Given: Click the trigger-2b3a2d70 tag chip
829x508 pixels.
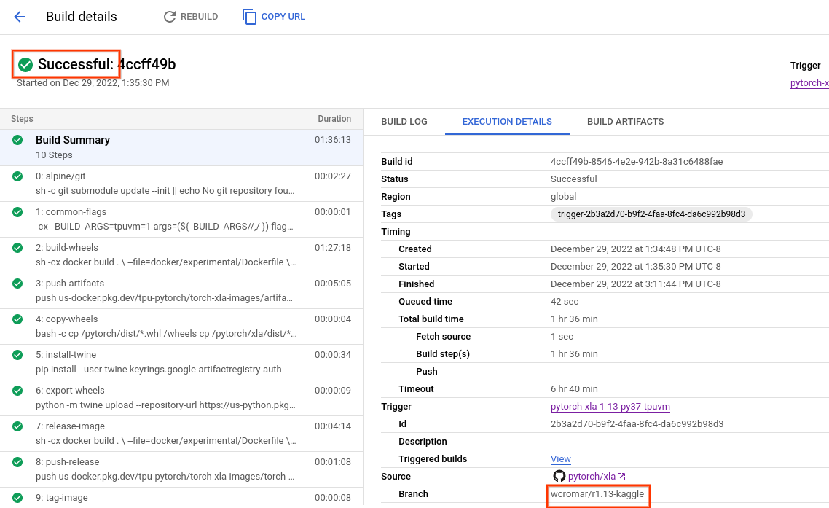Looking at the screenshot, I should tap(651, 214).
